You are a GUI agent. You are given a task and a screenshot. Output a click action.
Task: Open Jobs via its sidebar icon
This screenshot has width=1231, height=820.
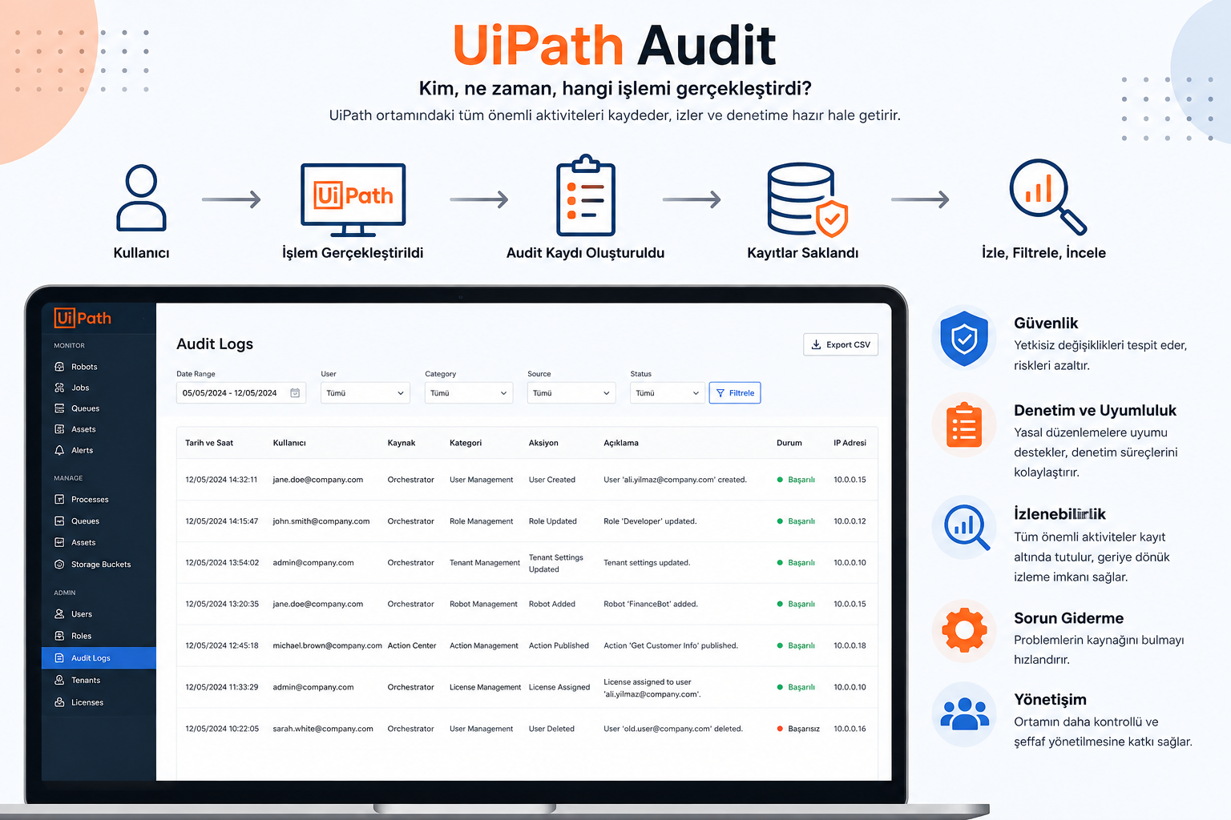[59, 388]
